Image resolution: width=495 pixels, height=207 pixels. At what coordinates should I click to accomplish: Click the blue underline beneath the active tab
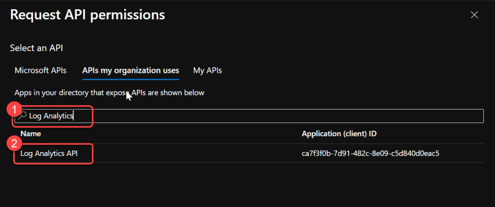coord(131,79)
